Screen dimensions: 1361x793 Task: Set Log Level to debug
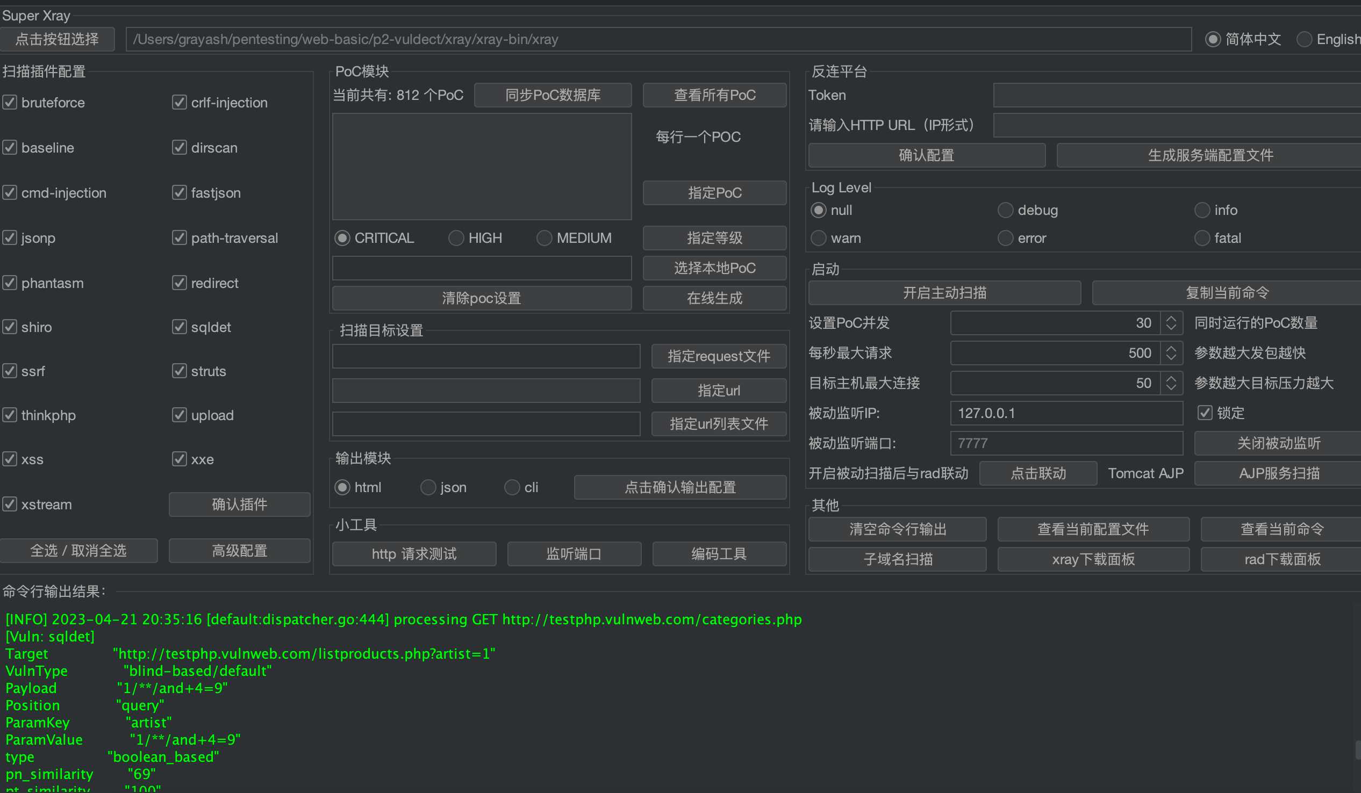point(1005,210)
